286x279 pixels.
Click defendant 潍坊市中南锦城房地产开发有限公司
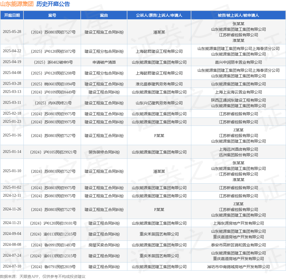pyautogui.click(x=239, y=267)
